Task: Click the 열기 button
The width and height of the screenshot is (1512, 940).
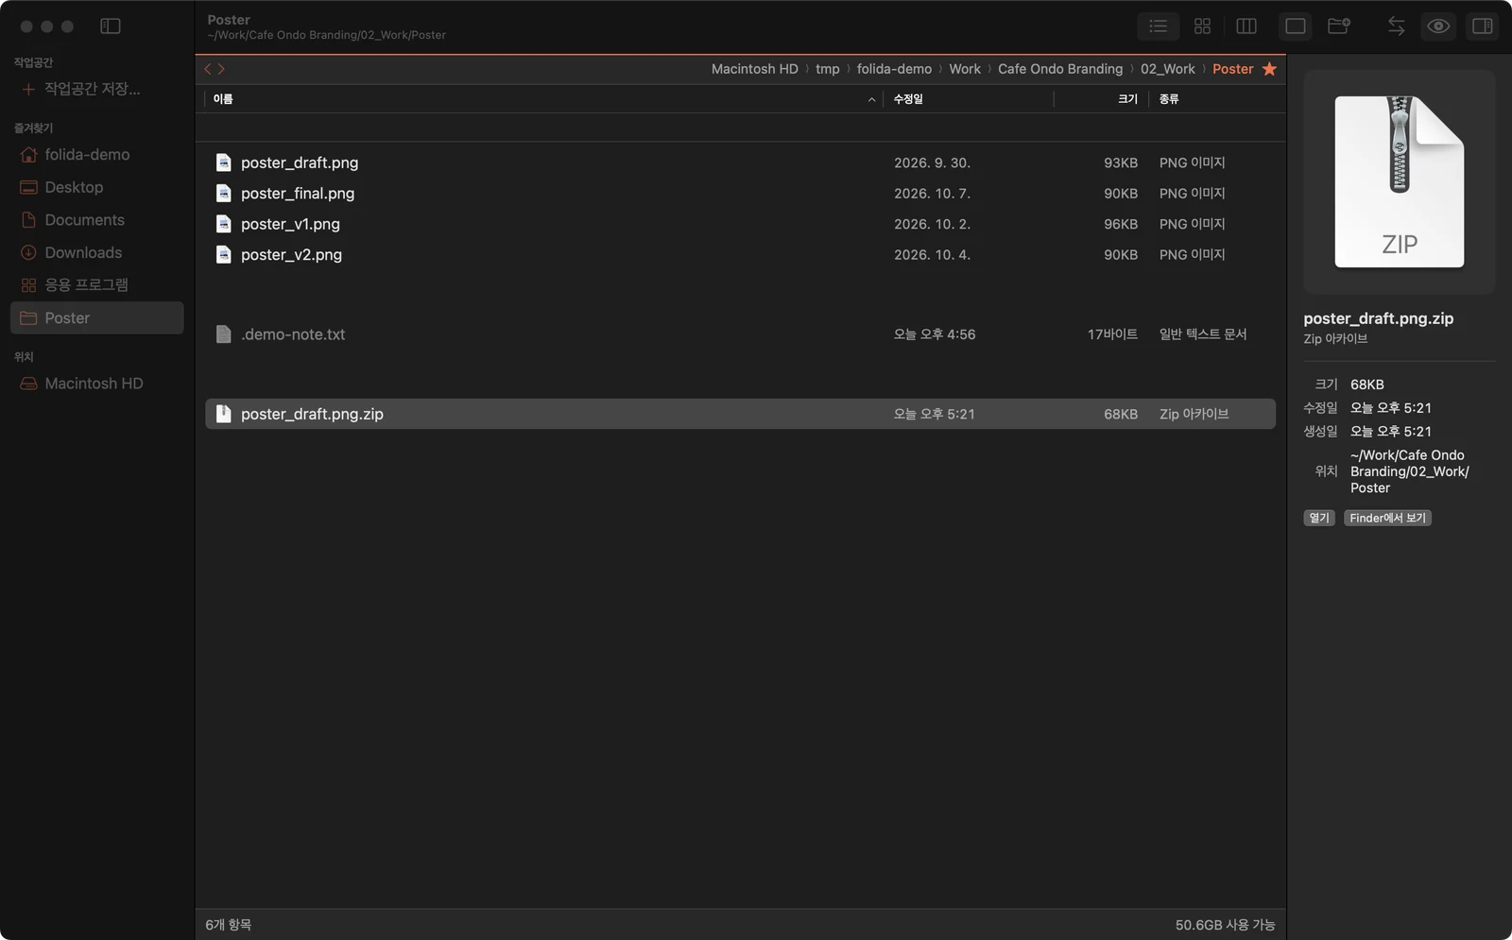Action: pyautogui.click(x=1319, y=518)
